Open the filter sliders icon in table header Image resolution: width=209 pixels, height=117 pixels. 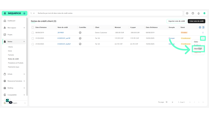[203, 27]
